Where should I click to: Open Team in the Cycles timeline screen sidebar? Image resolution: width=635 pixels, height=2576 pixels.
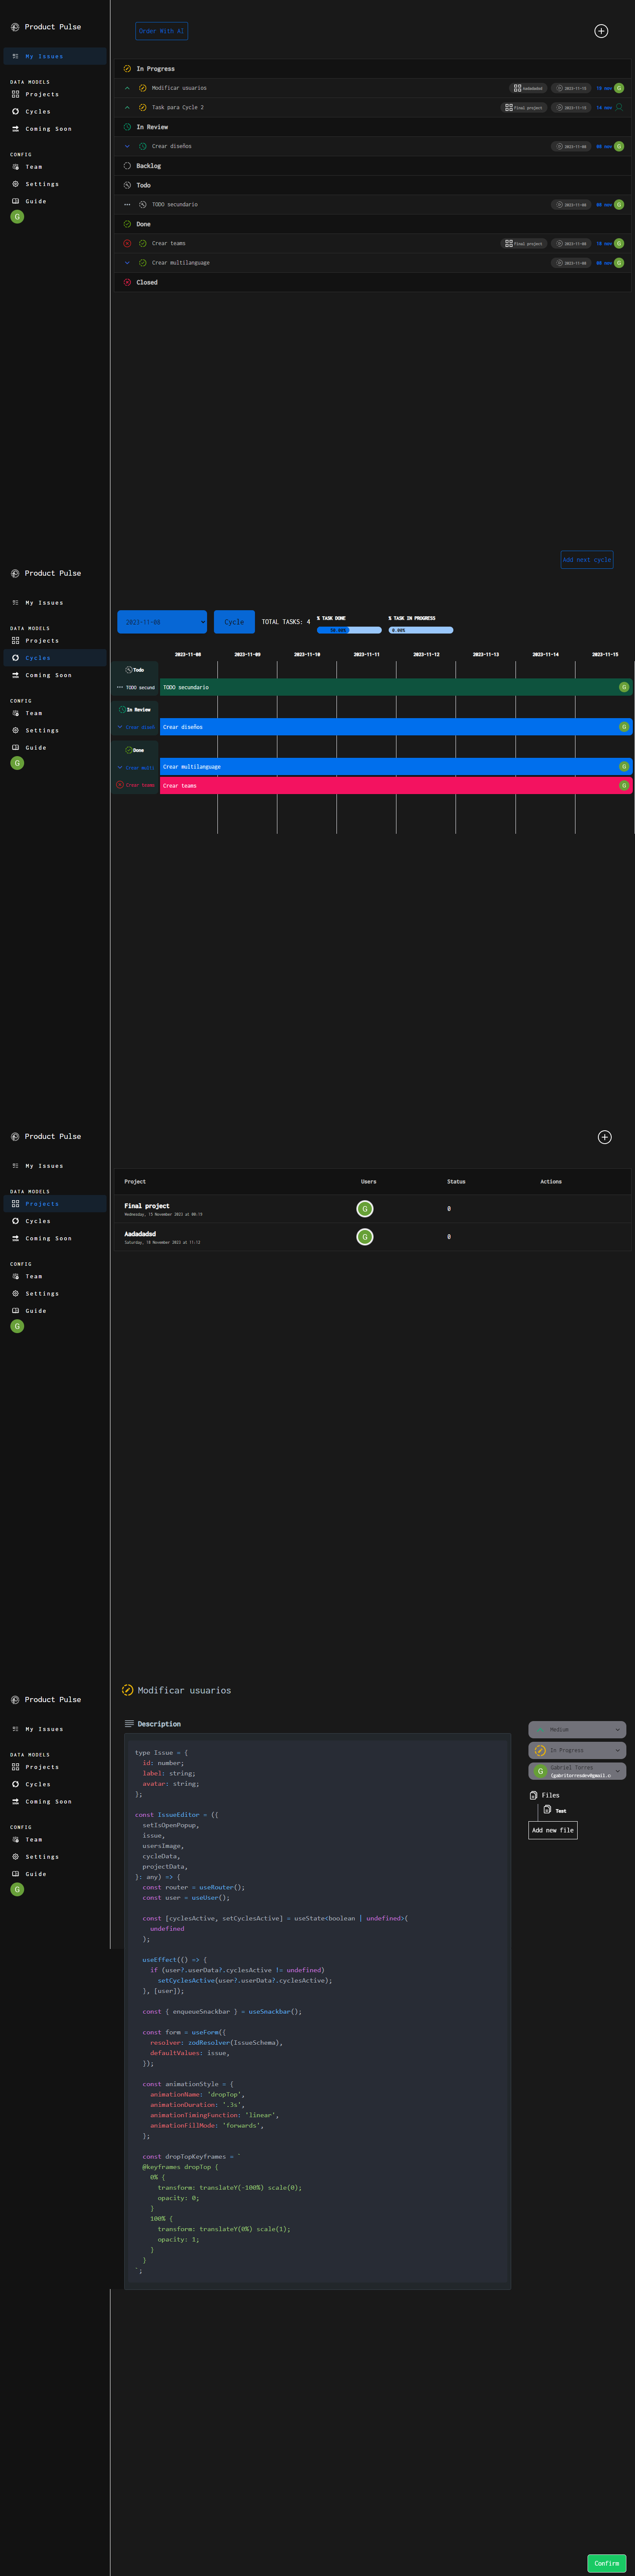click(55, 713)
